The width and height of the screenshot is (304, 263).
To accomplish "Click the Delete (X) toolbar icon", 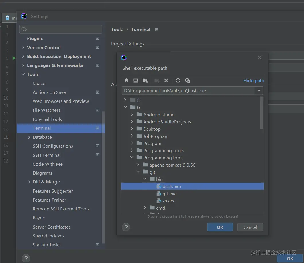I will tap(166, 80).
